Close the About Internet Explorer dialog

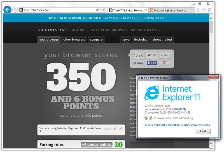click(214, 77)
